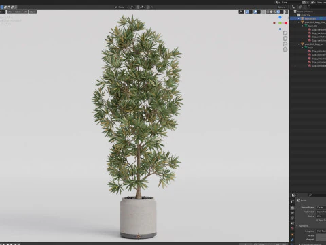
Task: Open the view layer browse icon
Action: (x=313, y=2)
